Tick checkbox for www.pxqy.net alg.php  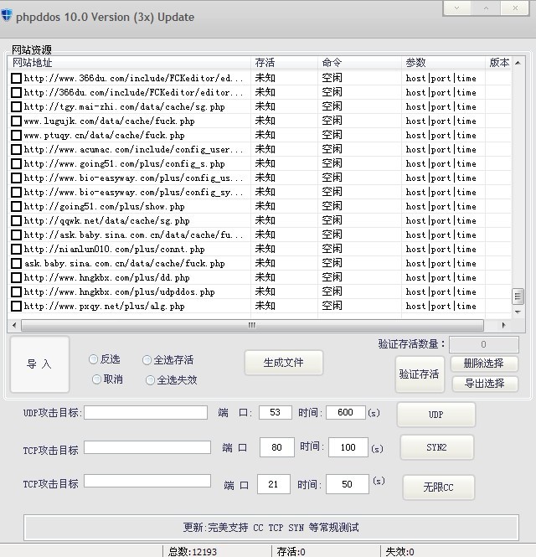(x=16, y=306)
